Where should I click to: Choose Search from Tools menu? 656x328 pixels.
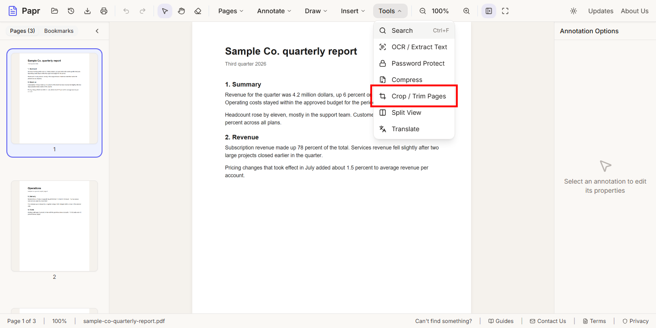click(414, 31)
